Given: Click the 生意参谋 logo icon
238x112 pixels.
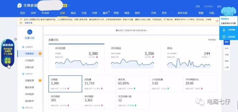Looking at the screenshot, I should tap(20, 5).
